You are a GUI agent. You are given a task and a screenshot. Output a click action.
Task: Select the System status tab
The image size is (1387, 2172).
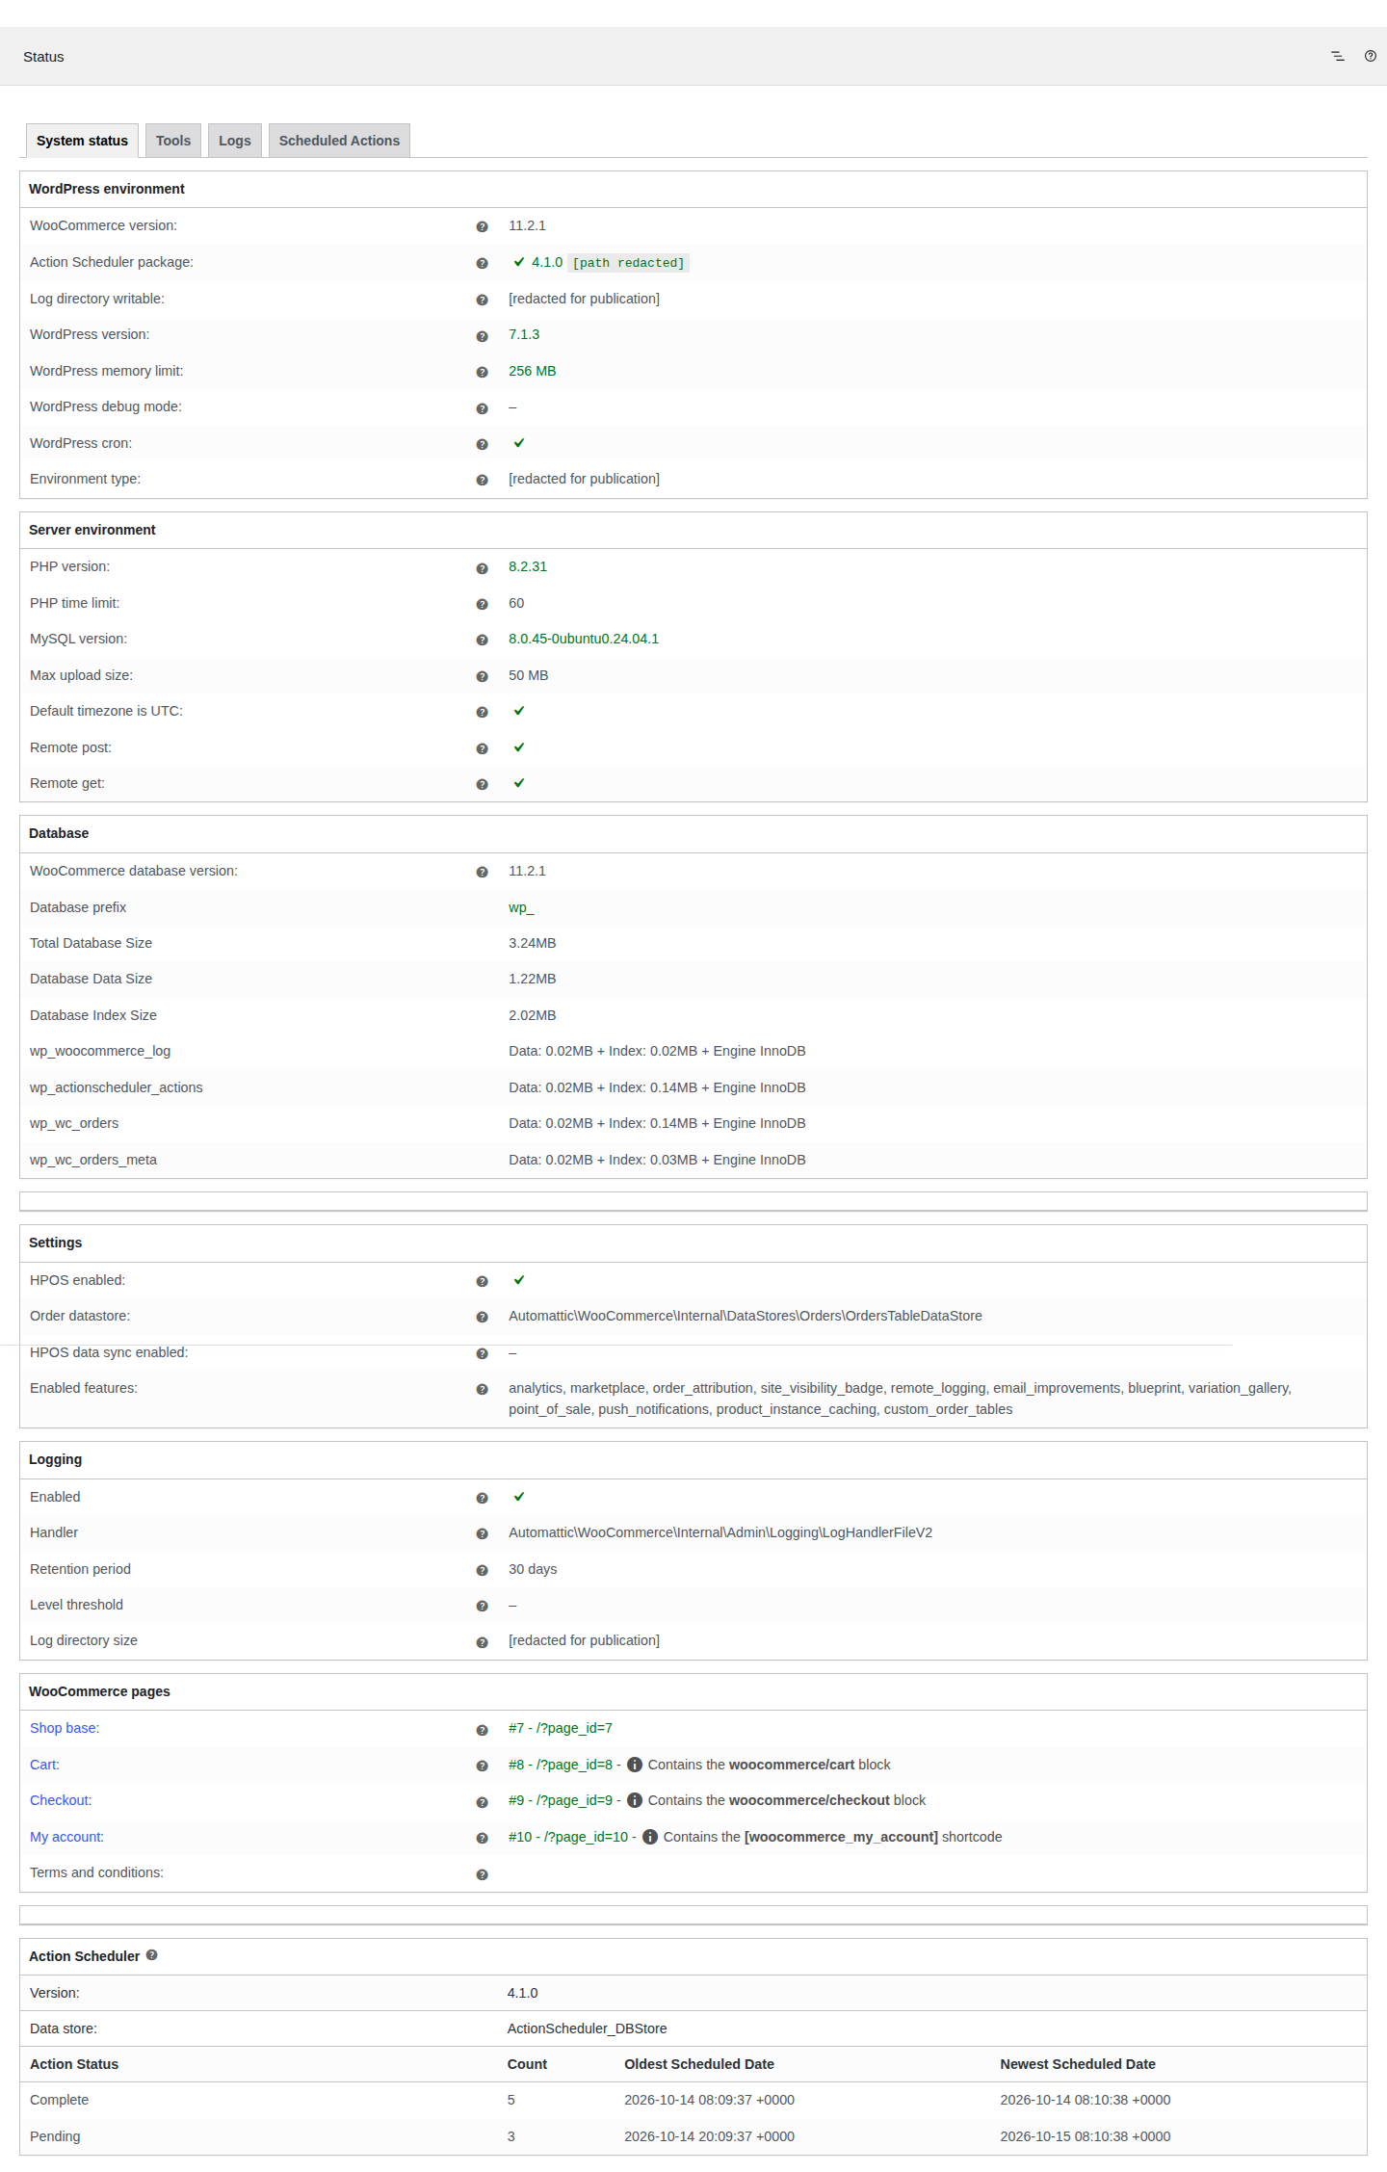tap(82, 141)
